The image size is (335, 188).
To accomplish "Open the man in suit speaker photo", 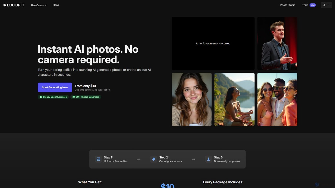I will click(x=277, y=43).
